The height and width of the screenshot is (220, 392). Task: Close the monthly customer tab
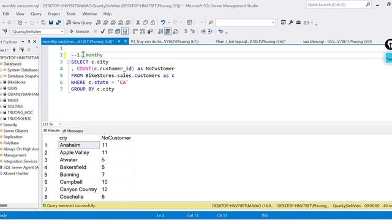point(126,42)
